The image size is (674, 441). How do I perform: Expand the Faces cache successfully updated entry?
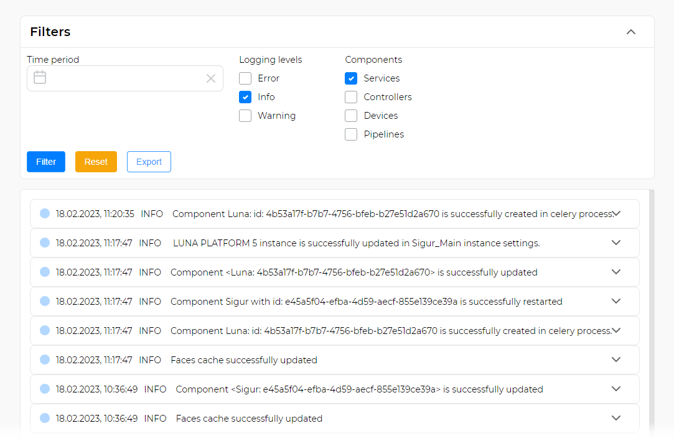pyautogui.click(x=616, y=360)
